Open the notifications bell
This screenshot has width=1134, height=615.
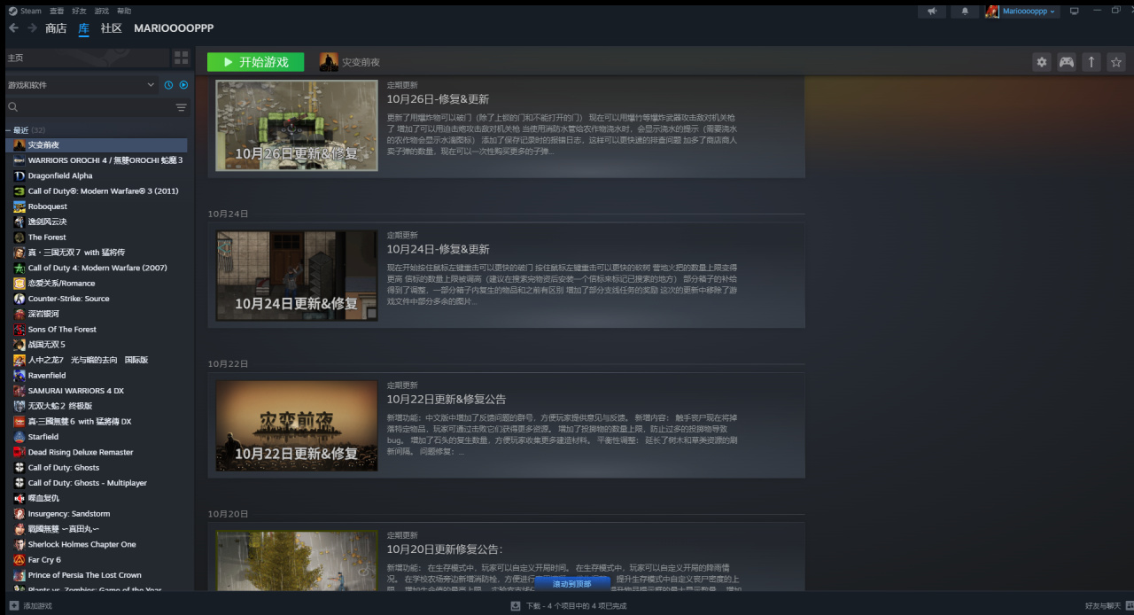pyautogui.click(x=965, y=11)
